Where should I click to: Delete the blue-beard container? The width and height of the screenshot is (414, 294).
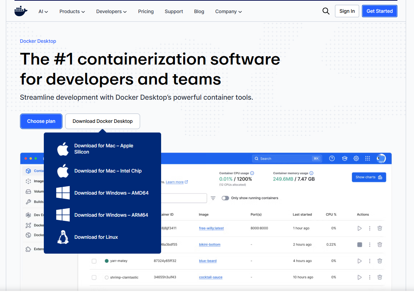pos(379,261)
